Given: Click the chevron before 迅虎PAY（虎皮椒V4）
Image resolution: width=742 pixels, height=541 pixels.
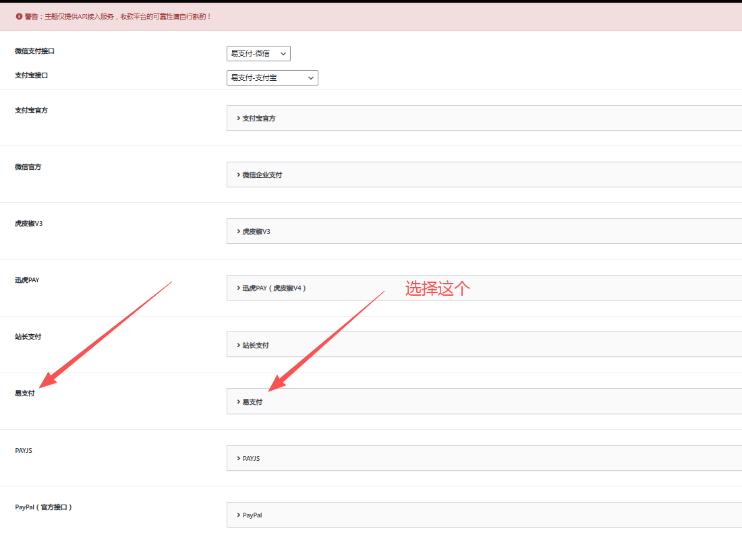Looking at the screenshot, I should click(x=239, y=288).
